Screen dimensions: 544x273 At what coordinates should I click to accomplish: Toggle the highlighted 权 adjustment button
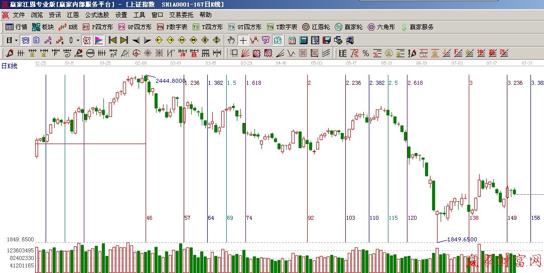coord(87,40)
